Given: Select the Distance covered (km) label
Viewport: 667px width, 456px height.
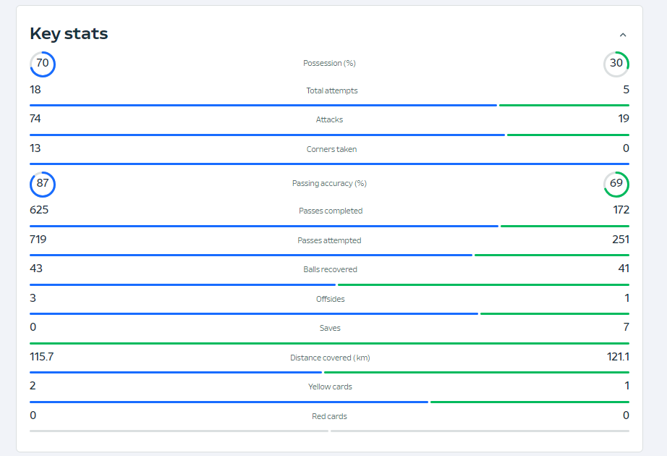Looking at the screenshot, I should point(330,358).
